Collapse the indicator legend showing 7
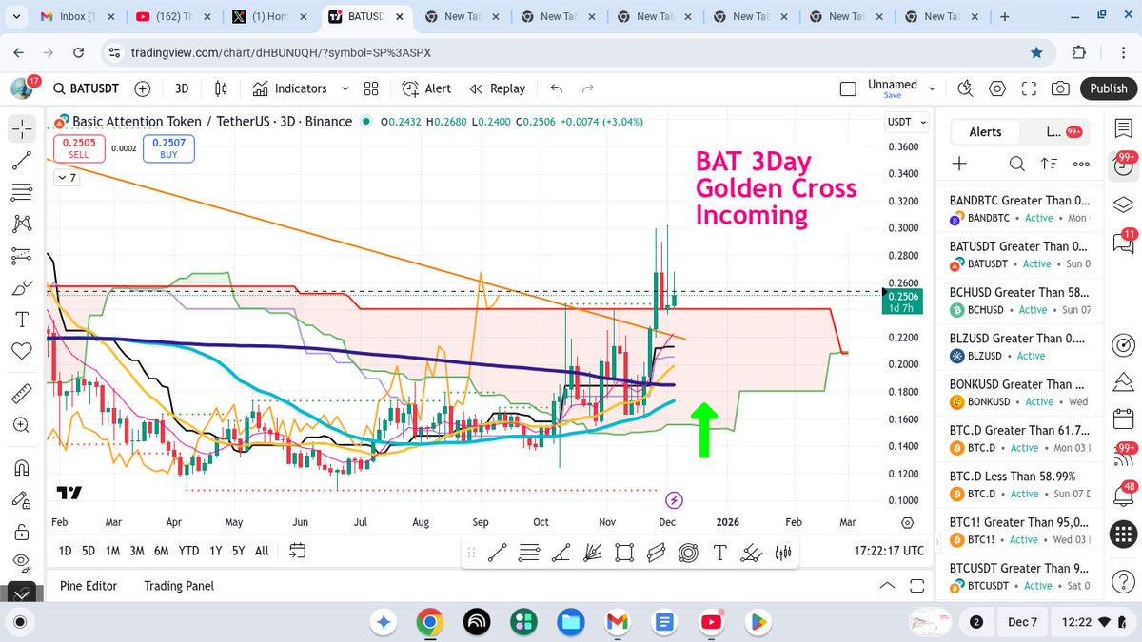The height and width of the screenshot is (642, 1142). [67, 177]
